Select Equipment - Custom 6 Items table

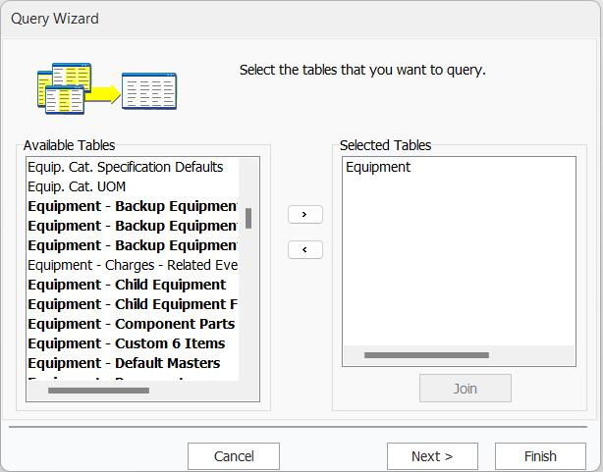click(126, 343)
